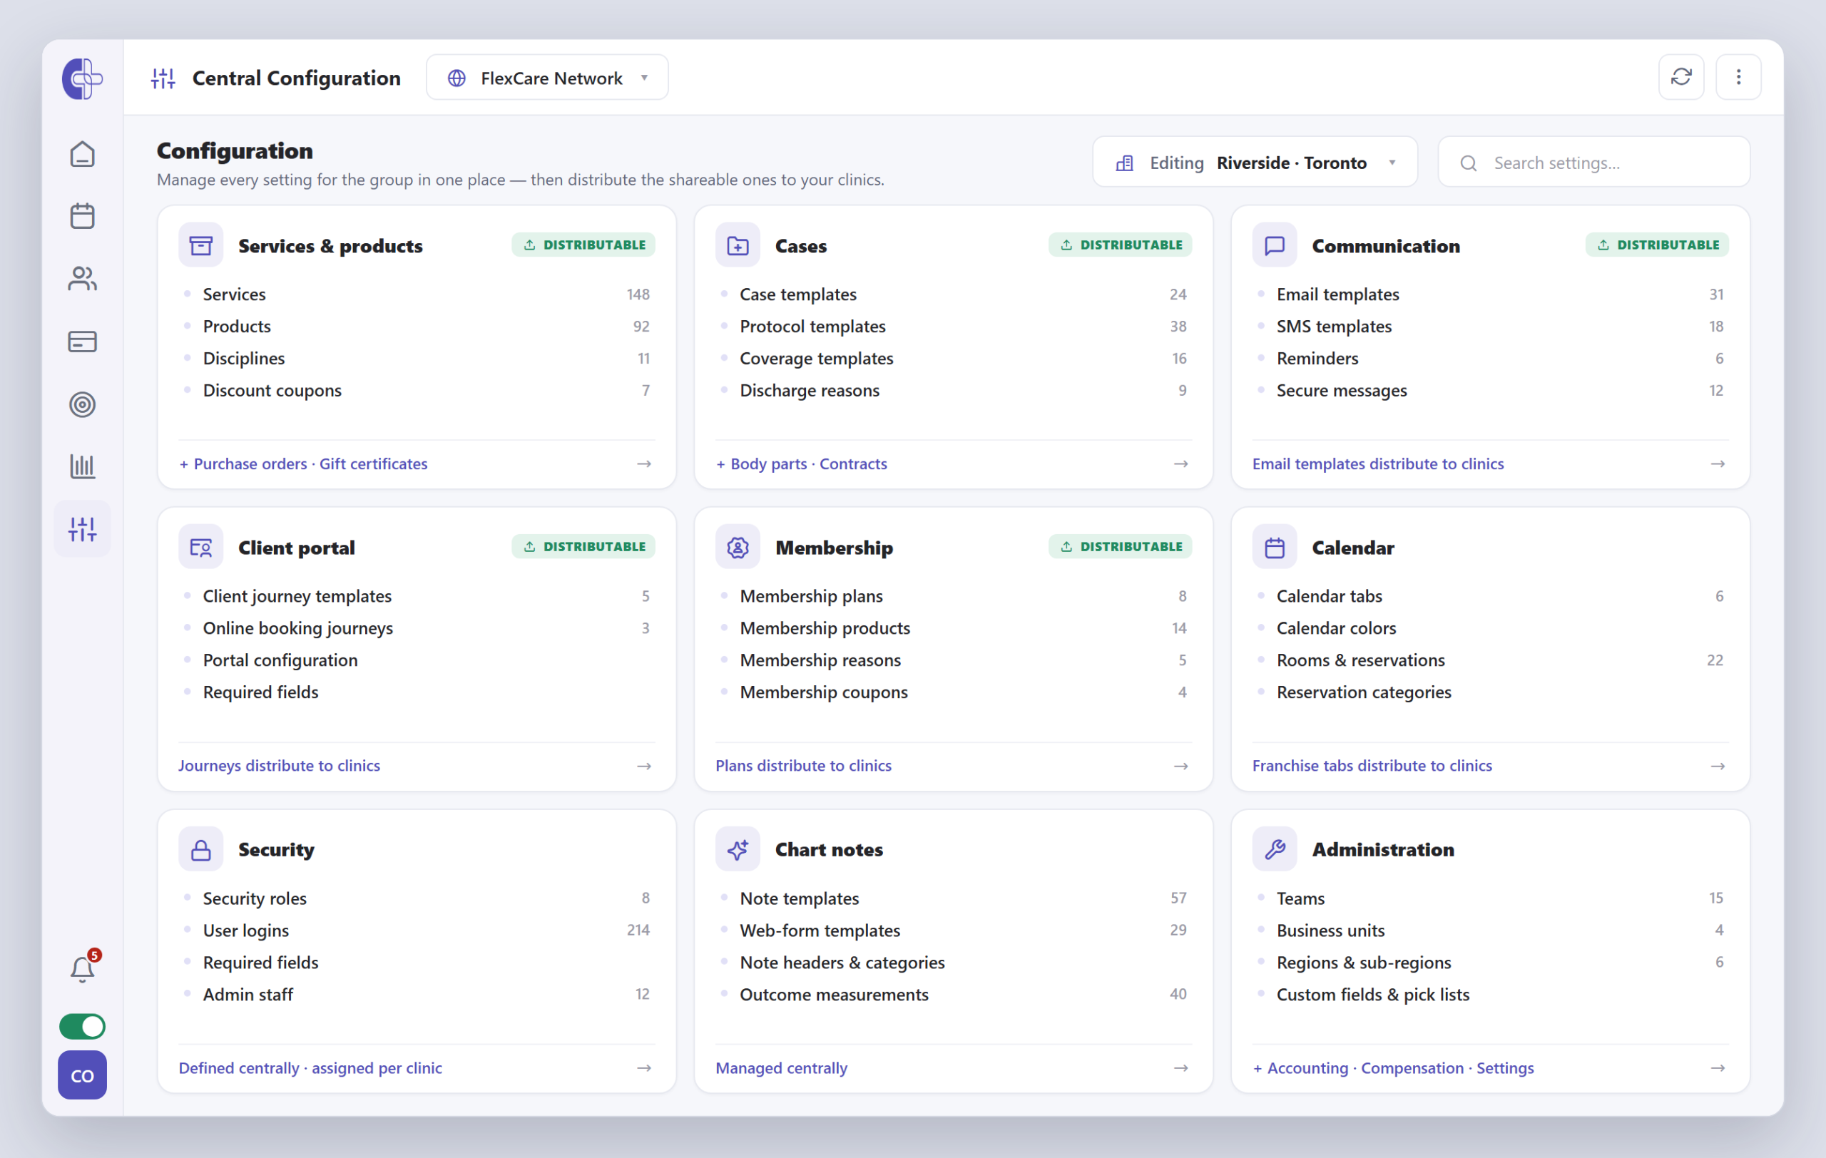
Task: Open Rooms & reservations row
Action: click(1490, 660)
